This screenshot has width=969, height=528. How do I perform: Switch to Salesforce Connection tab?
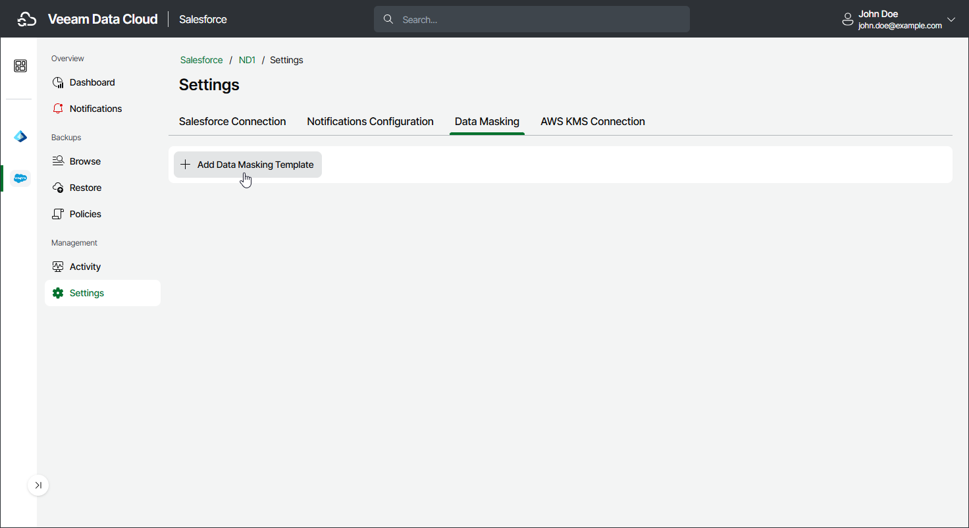tap(232, 122)
